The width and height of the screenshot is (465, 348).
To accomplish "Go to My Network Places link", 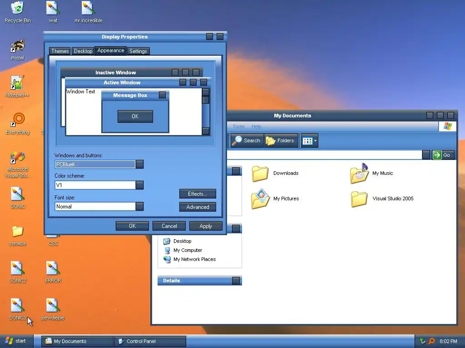I will click(190, 259).
